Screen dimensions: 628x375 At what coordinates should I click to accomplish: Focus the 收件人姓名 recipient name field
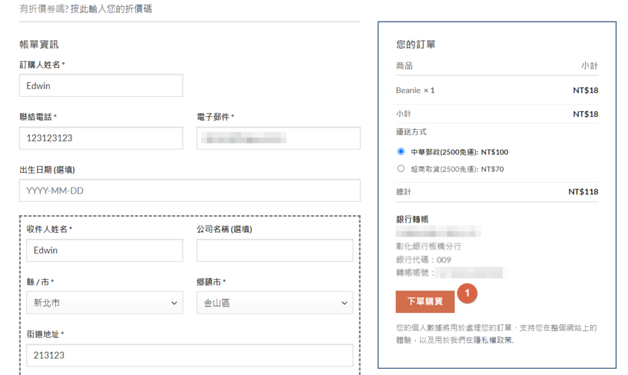coord(104,250)
